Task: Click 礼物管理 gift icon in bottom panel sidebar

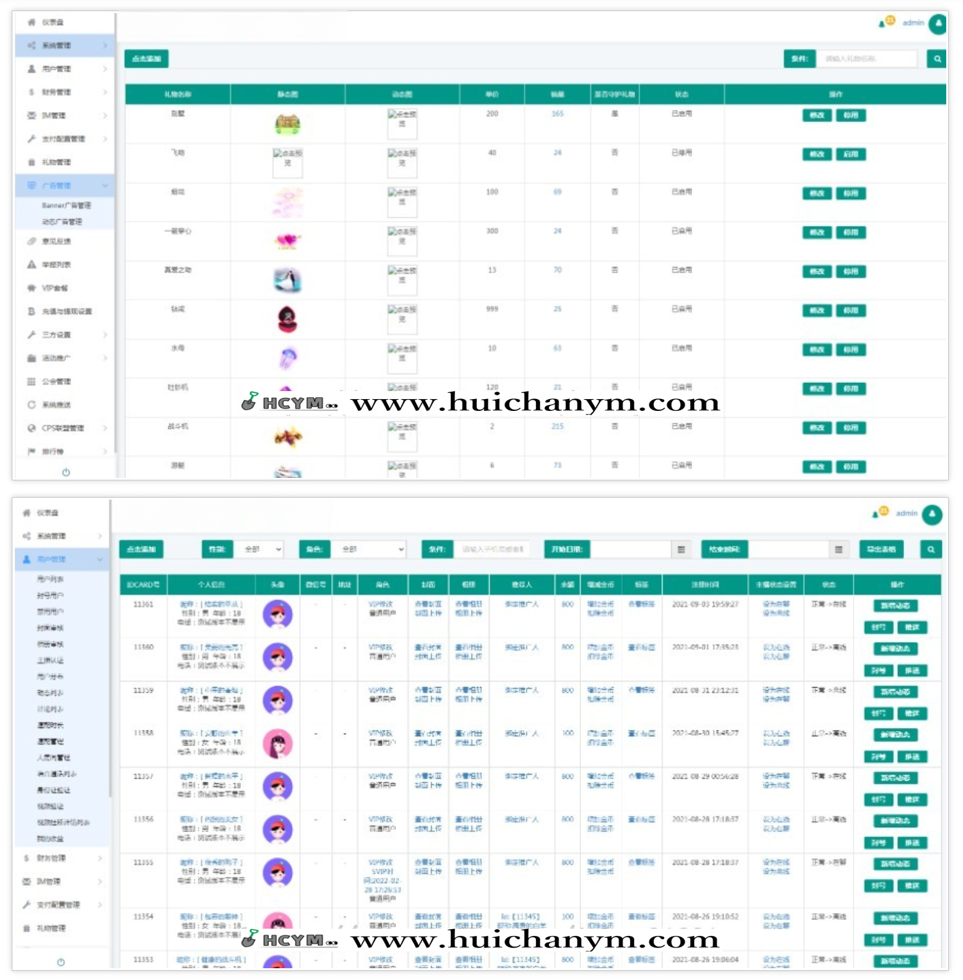Action: [x=27, y=928]
